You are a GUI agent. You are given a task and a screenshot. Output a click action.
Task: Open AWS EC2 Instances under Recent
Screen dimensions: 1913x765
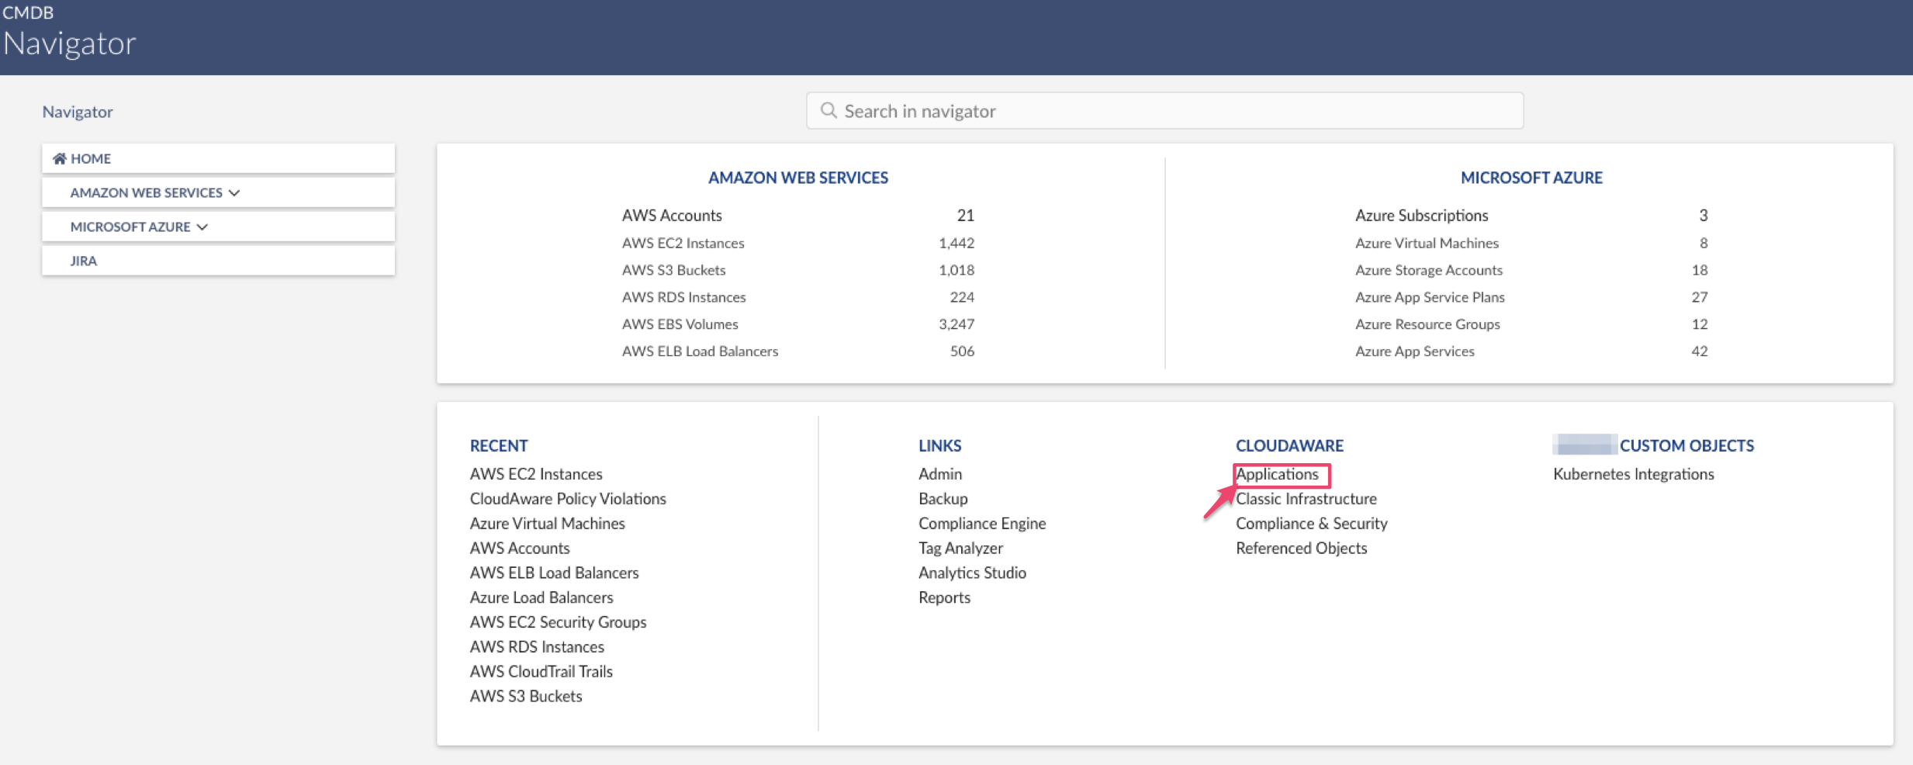536,474
